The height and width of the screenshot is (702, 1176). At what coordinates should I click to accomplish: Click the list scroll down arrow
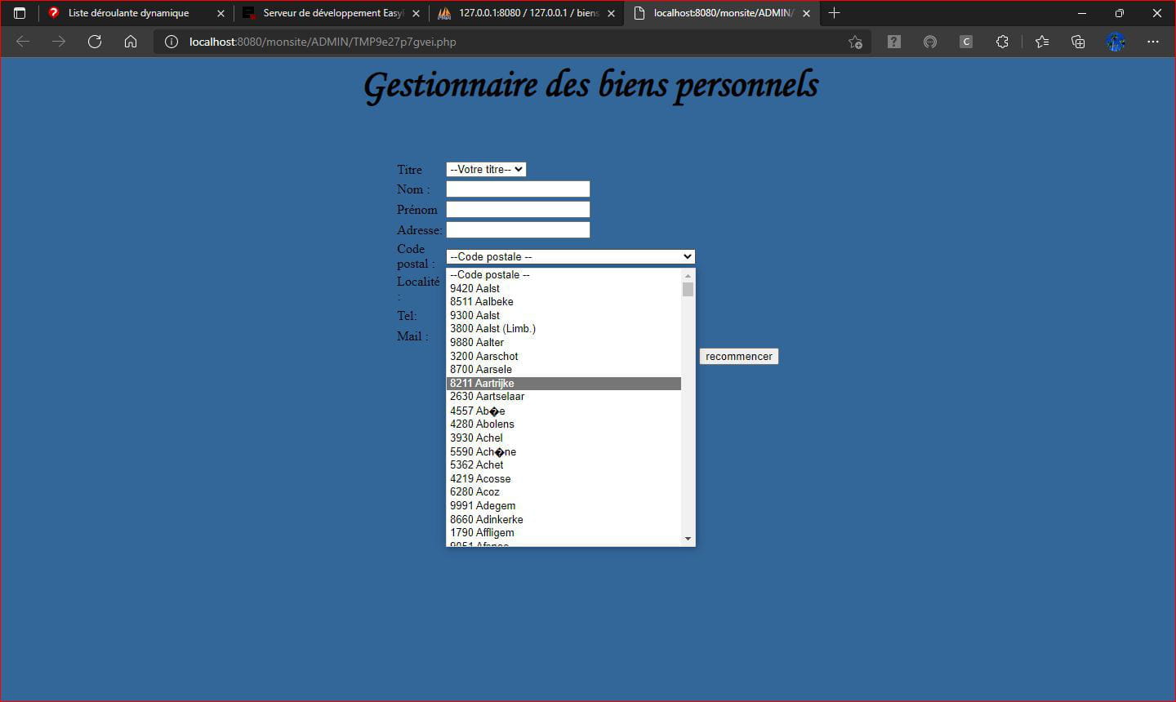[688, 539]
